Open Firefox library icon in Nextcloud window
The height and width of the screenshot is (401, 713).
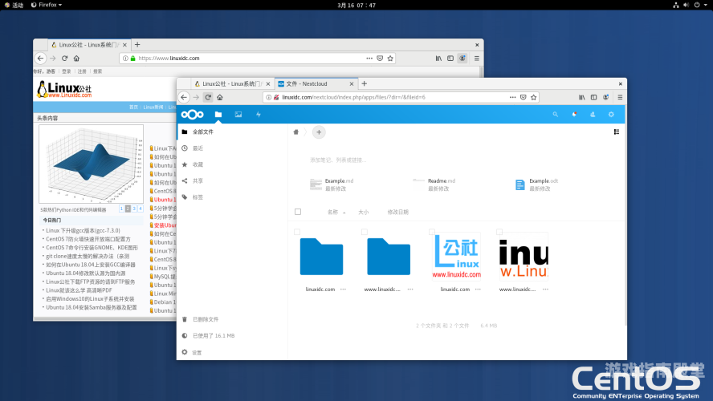coord(582,97)
